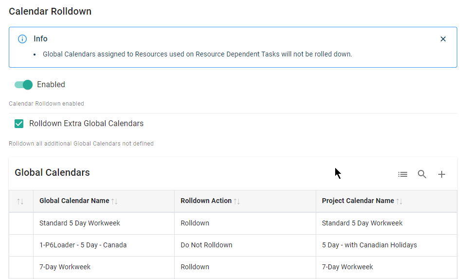
Task: Change the Do Not Rolldown action cell
Action: [x=206, y=245]
